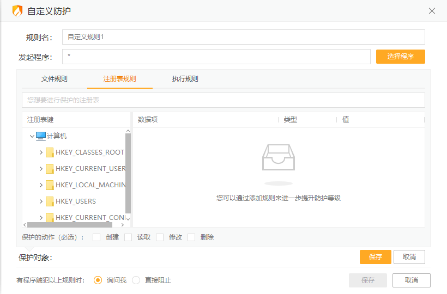Check the 读取 action checkbox
Screen dimensions: 447x294
pos(128,237)
